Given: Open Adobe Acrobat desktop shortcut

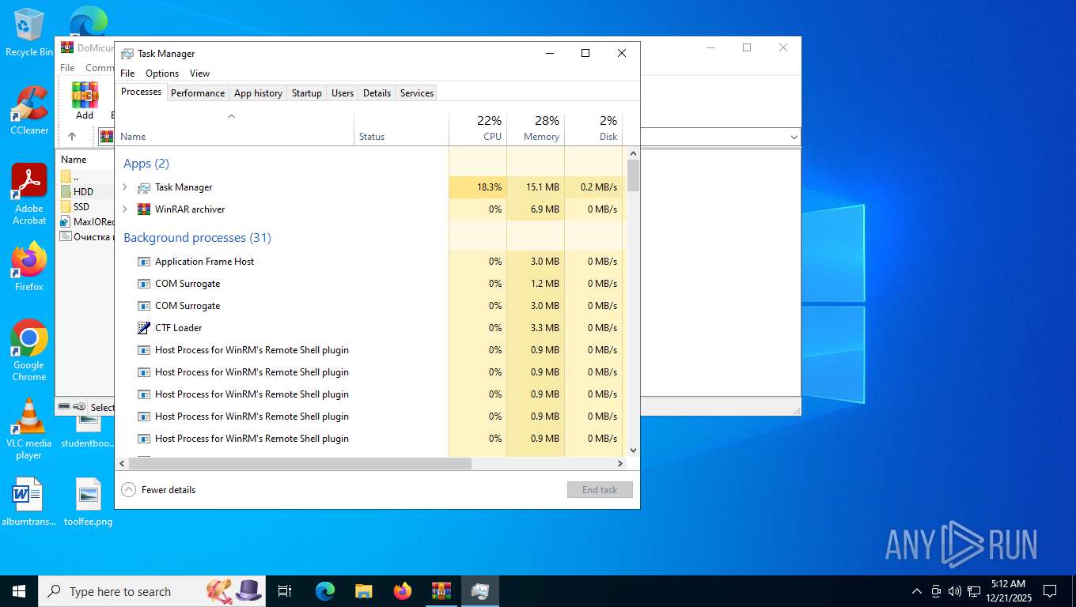Looking at the screenshot, I should (x=29, y=194).
